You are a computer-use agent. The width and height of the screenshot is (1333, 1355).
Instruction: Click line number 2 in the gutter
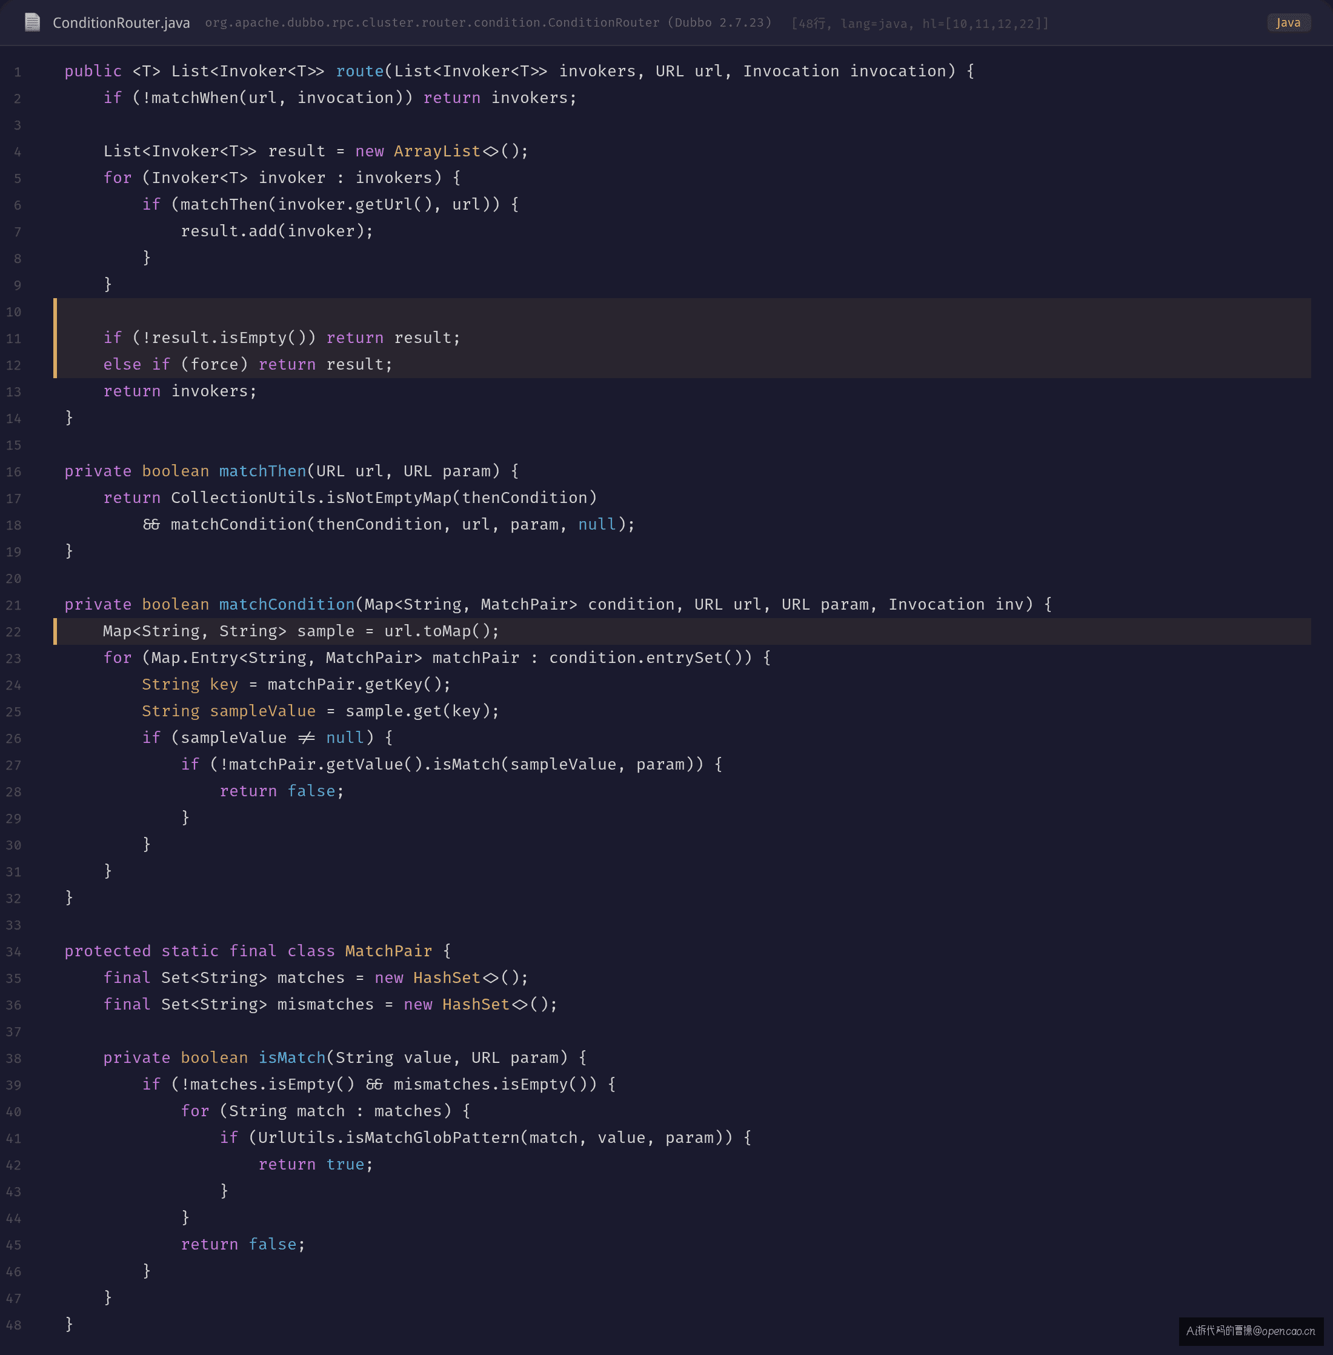click(x=18, y=99)
